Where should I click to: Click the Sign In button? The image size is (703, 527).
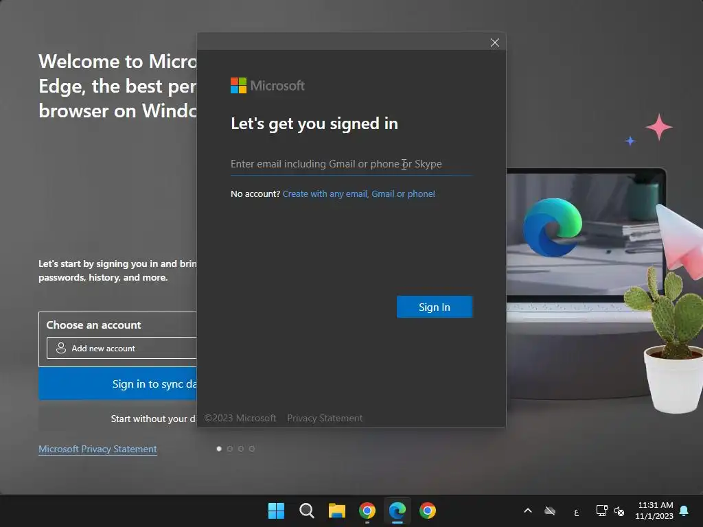click(434, 307)
